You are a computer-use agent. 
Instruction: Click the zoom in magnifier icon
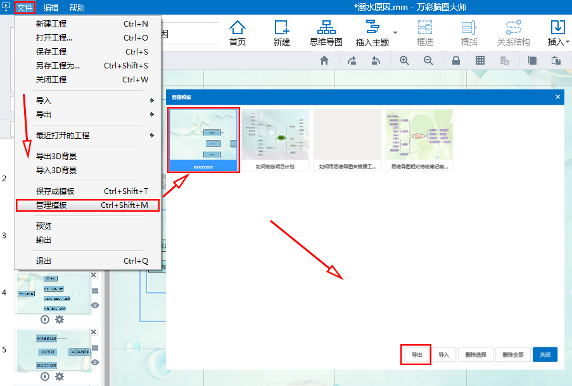pyautogui.click(x=404, y=60)
